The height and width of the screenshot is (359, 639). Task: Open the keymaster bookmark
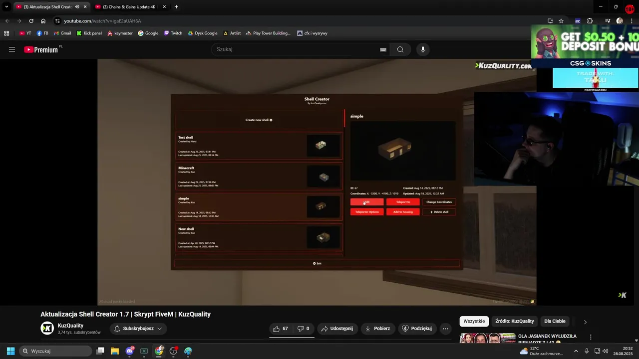coord(120,33)
